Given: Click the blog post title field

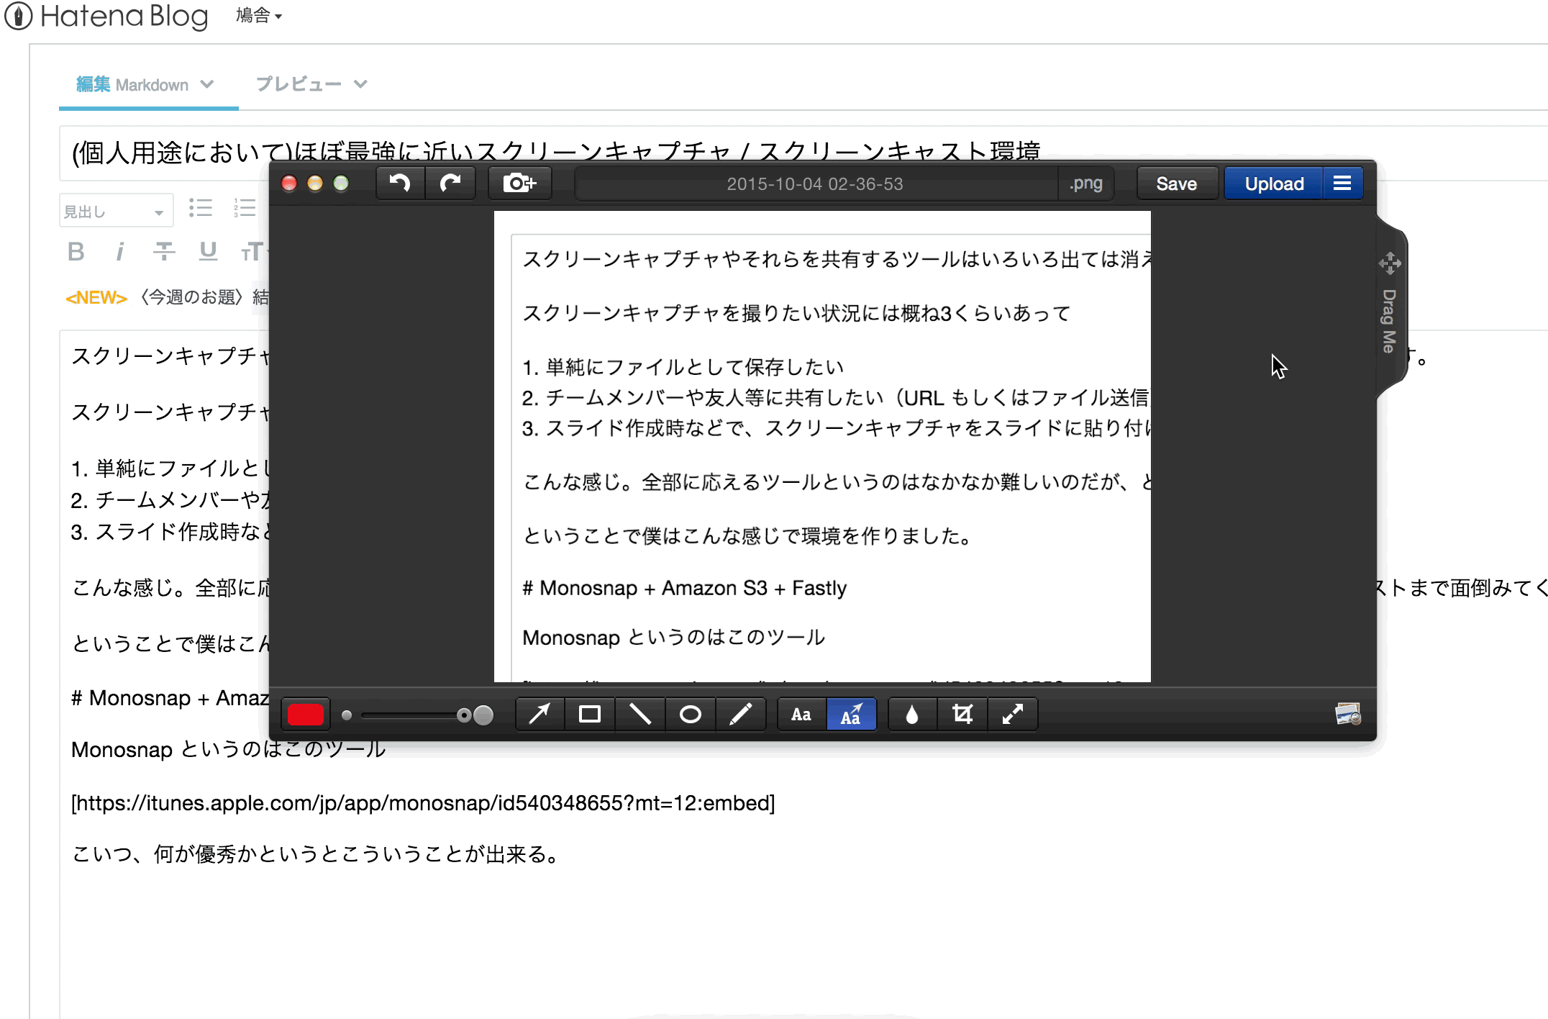Looking at the screenshot, I should [x=803, y=153].
